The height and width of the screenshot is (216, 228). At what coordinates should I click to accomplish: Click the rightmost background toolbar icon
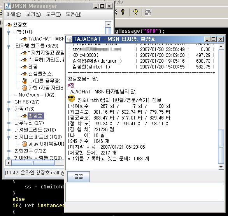click(148, 12)
